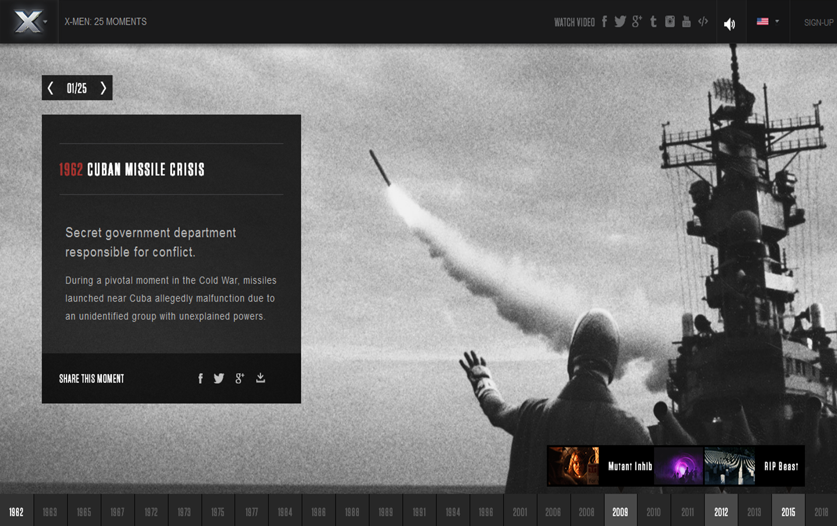Click the YouTube icon in the header
Image resolution: width=837 pixels, height=526 pixels.
click(686, 22)
